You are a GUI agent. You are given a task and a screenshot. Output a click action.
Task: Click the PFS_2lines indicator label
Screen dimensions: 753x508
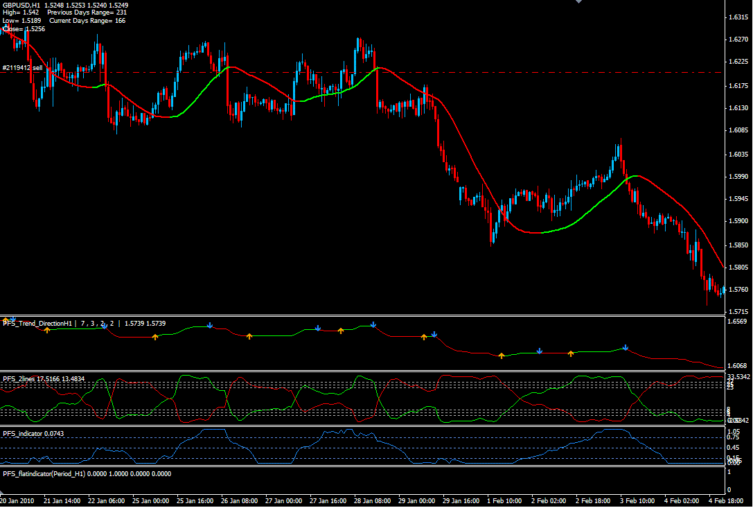point(24,379)
